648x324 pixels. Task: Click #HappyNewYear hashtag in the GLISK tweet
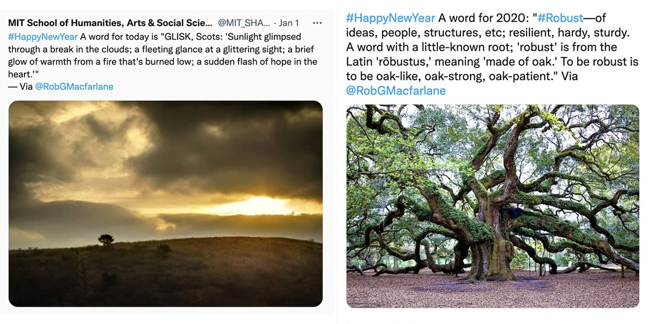click(43, 37)
